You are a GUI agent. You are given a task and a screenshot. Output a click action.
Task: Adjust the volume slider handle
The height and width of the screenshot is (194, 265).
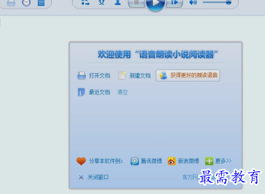(x=228, y=2)
